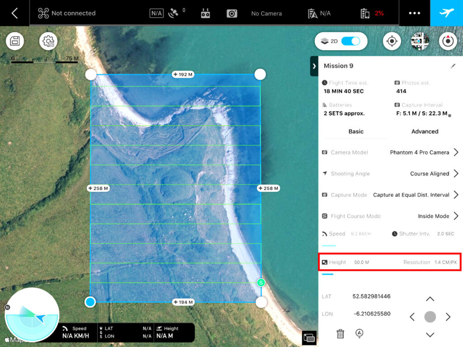Add point on the left +258 M edge
The height and width of the screenshot is (347, 463).
[x=98, y=188]
